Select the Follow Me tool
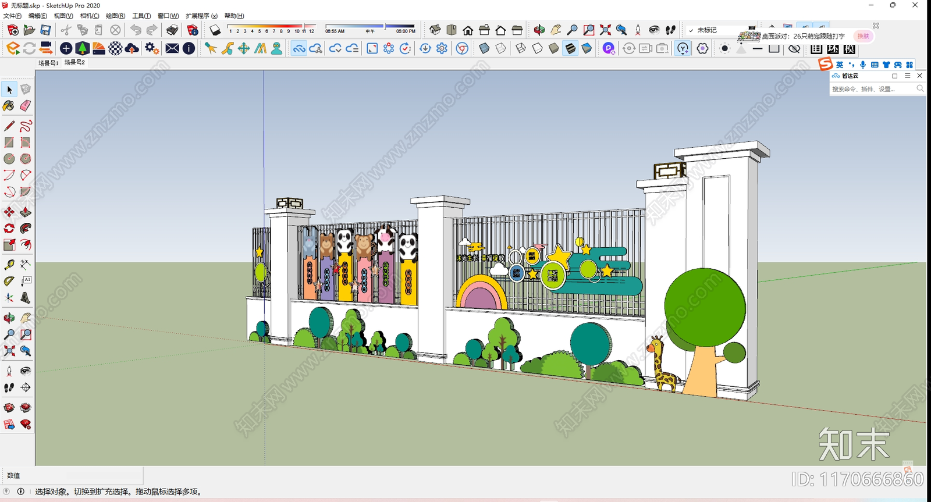This screenshot has height=502, width=931. (26, 229)
